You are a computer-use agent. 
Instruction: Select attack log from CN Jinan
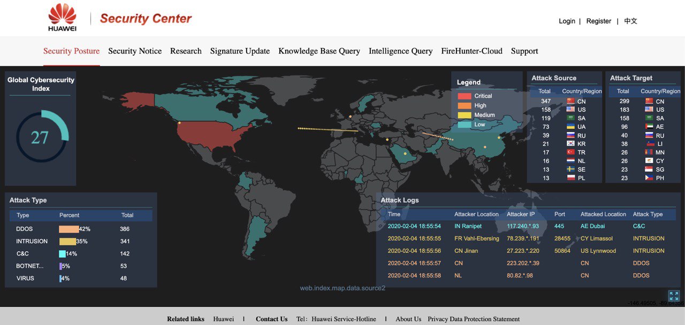point(530,251)
